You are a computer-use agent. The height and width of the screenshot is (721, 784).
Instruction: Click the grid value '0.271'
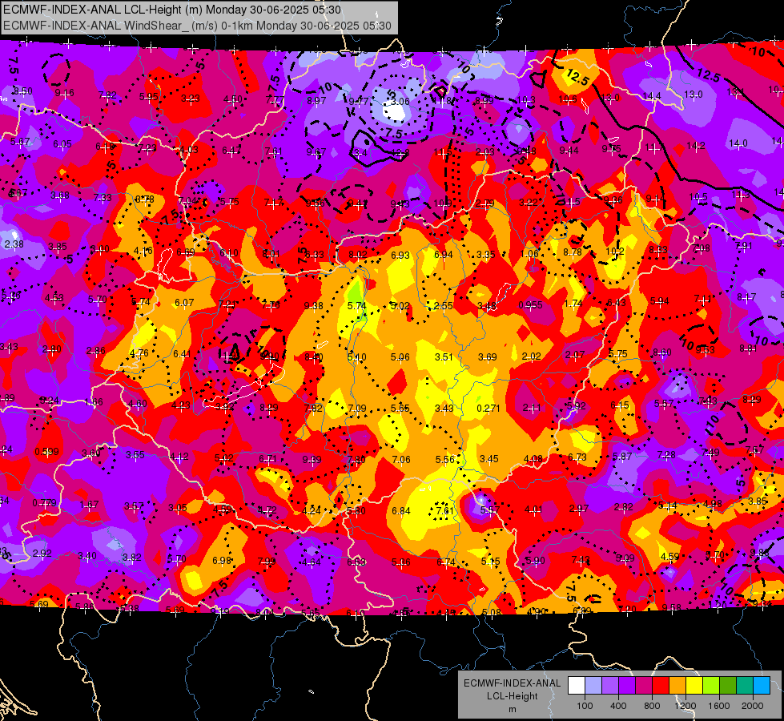point(488,409)
